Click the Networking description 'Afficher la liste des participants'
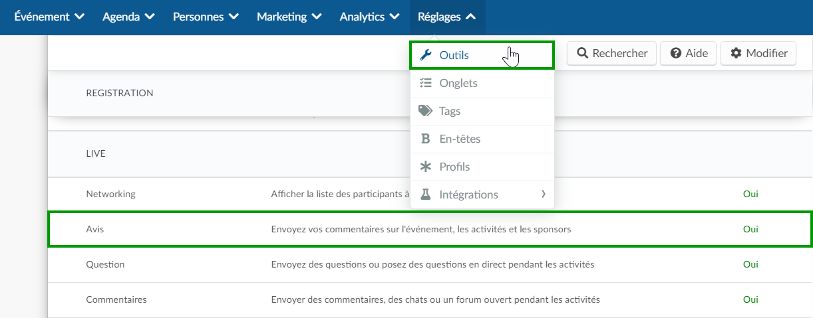813x318 pixels. [340, 194]
